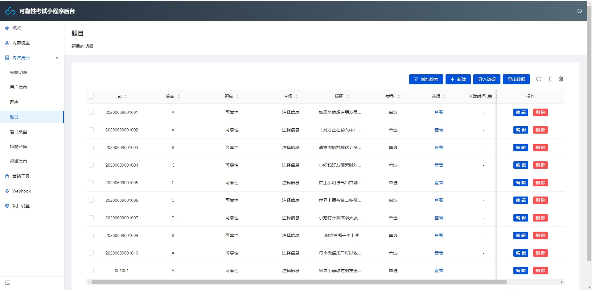Click funnel icon on 增加检索 button
The width and height of the screenshot is (592, 290).
coord(416,79)
